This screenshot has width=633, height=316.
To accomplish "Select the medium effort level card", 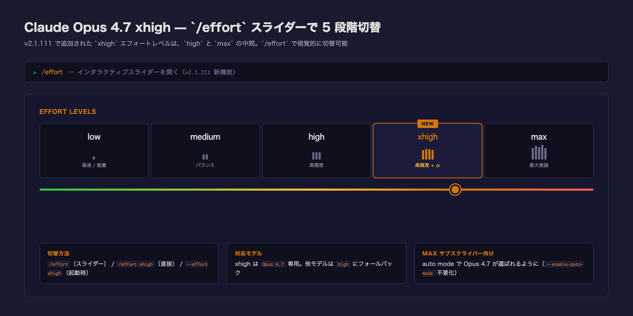I will [205, 151].
